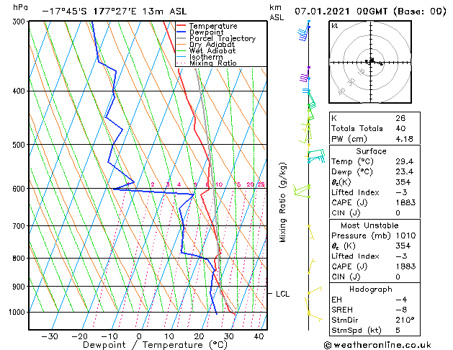Click the surface Temp value 29.4
Screen dimensions: 453x350
pos(405,161)
